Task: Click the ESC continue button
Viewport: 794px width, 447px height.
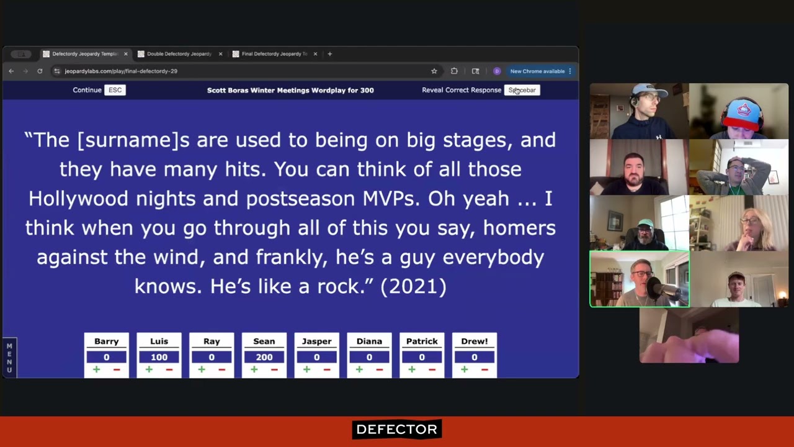Action: [115, 90]
